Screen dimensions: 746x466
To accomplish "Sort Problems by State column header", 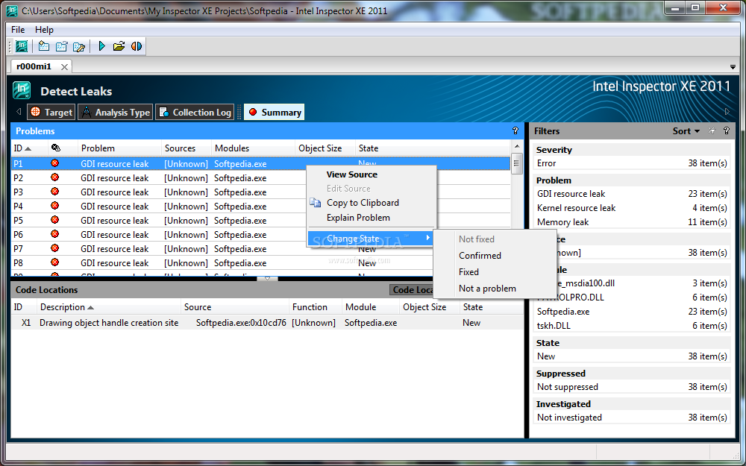I will [x=433, y=148].
